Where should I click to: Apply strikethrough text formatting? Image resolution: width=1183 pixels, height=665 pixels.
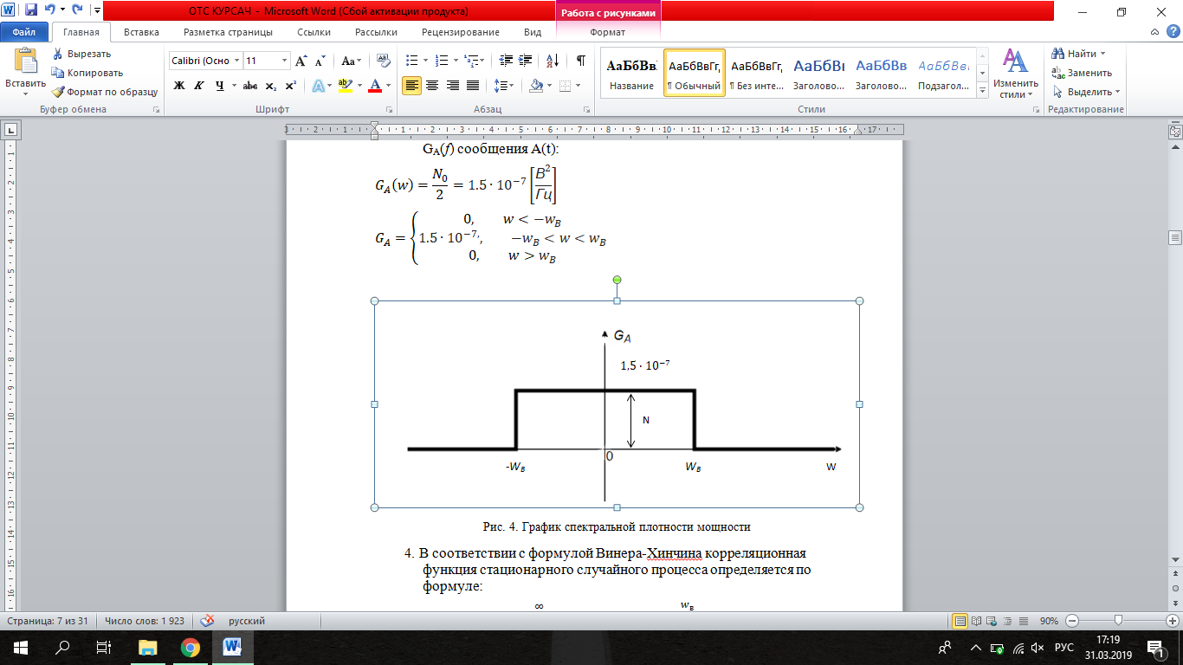[249, 86]
